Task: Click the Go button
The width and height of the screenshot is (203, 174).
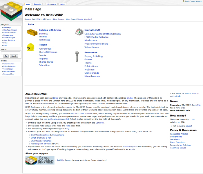Action: [x=6, y=56]
